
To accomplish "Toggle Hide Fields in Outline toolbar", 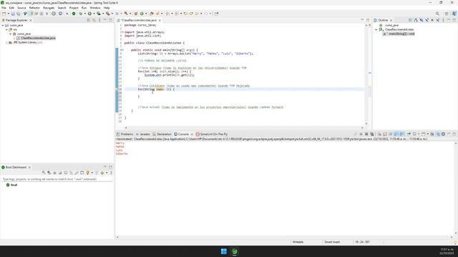I will pyautogui.click(x=422, y=20).
